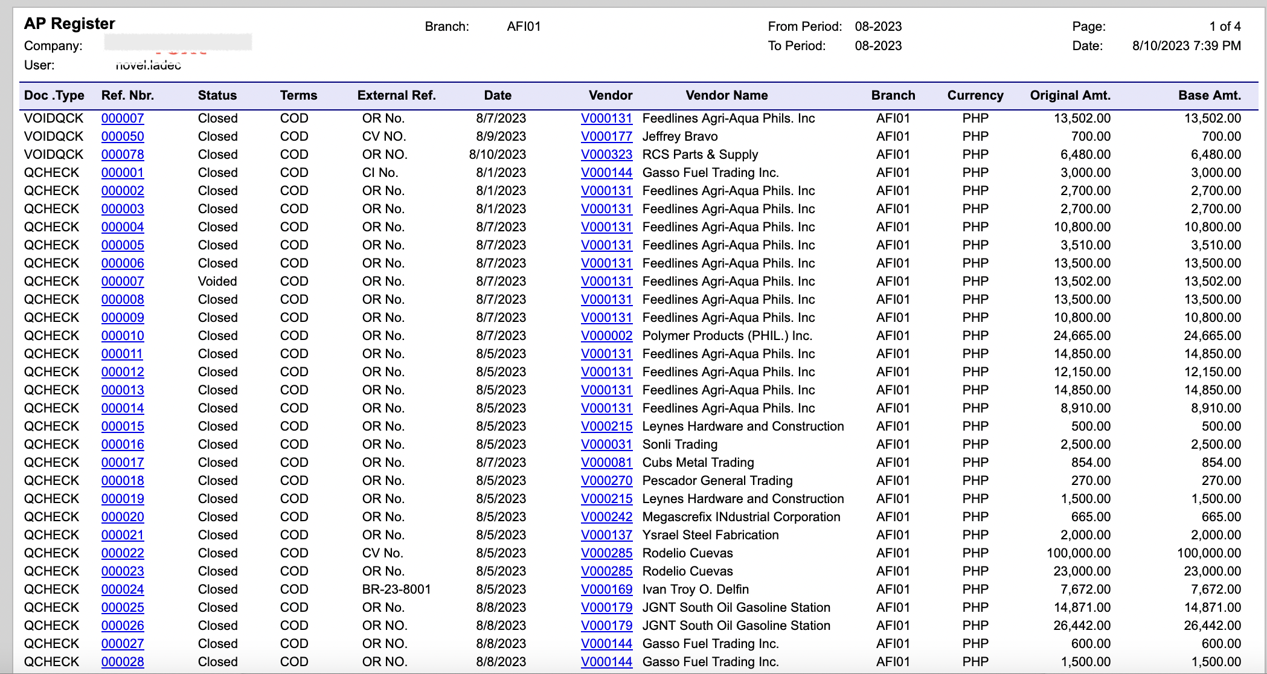1267x674 pixels.
Task: Open vendor V000270 Pescador General Trading
Action: (606, 481)
